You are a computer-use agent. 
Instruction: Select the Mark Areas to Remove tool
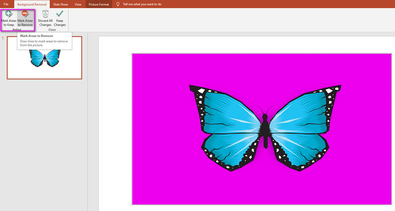(25, 18)
